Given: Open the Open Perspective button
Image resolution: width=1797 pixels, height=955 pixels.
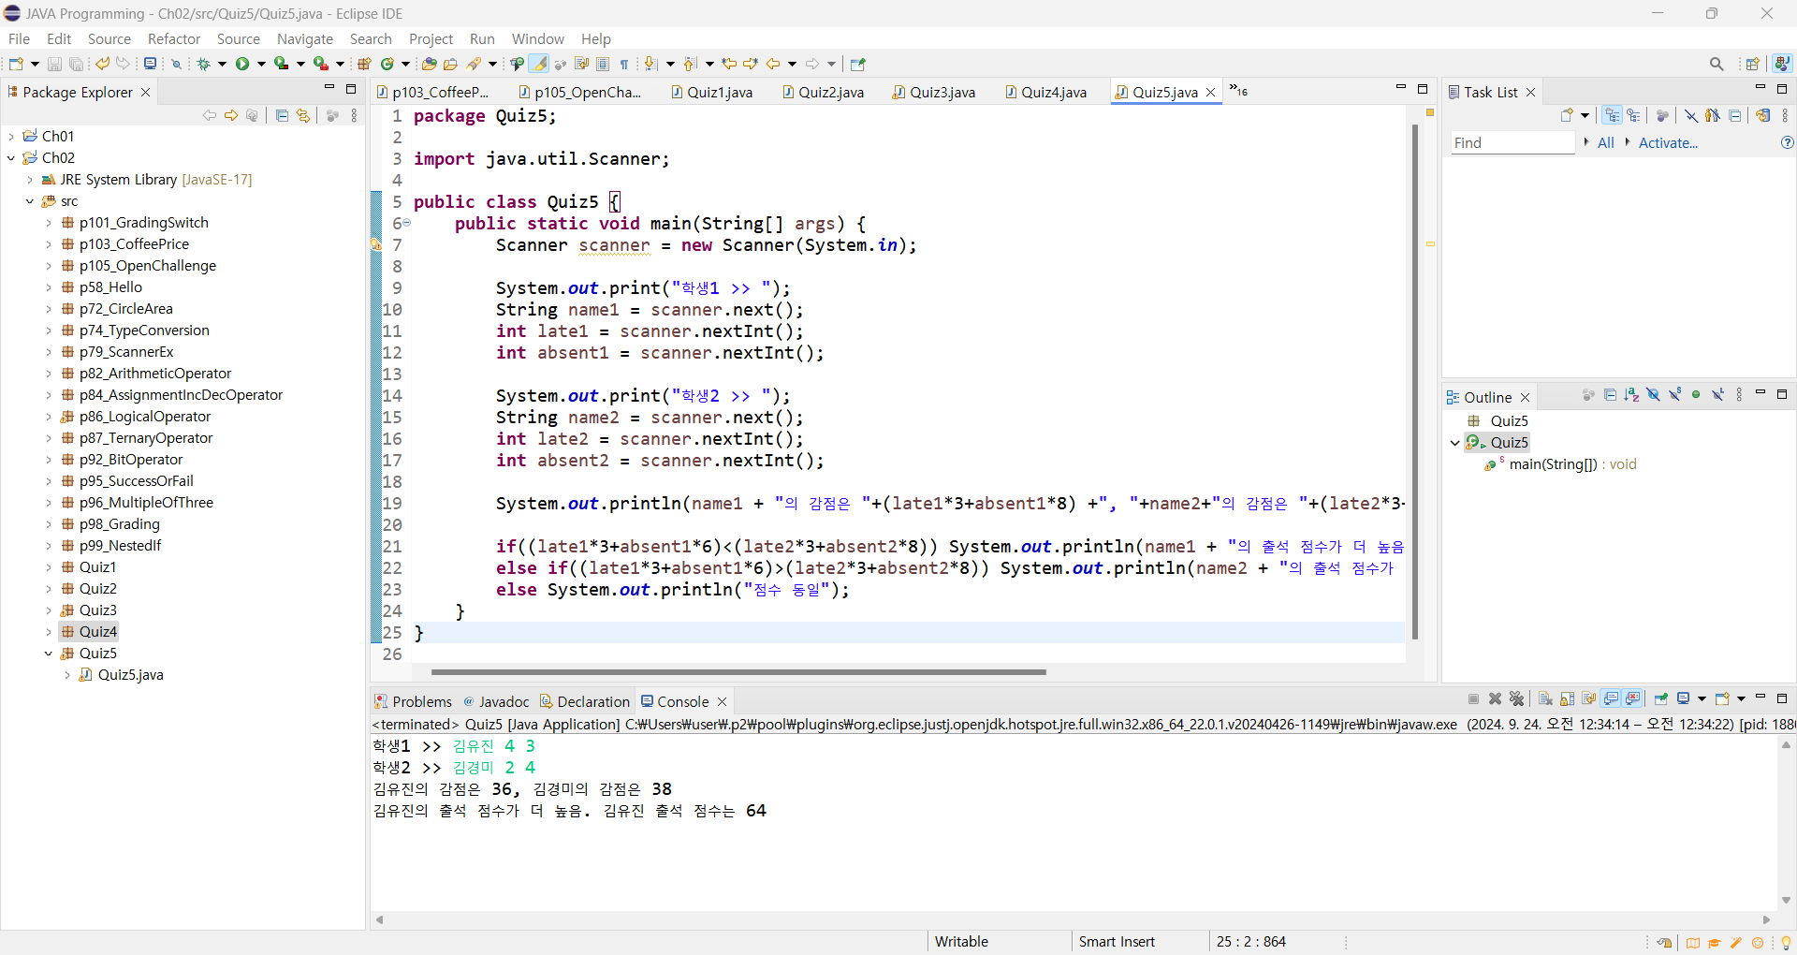Looking at the screenshot, I should click(1752, 64).
